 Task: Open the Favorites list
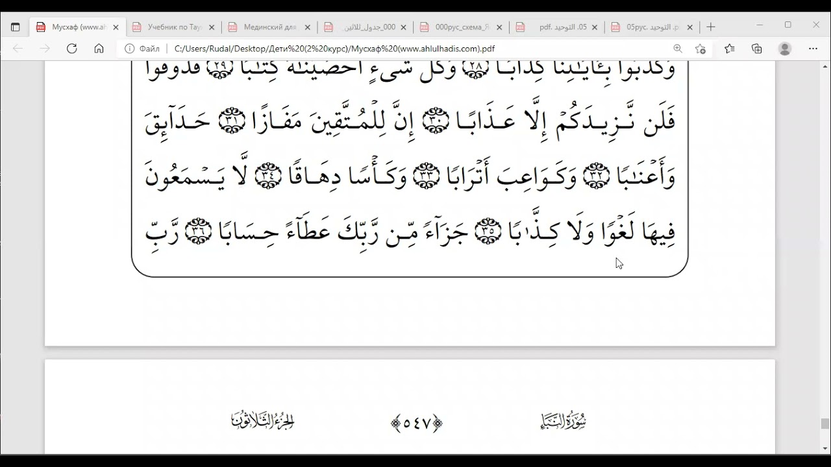(x=730, y=49)
